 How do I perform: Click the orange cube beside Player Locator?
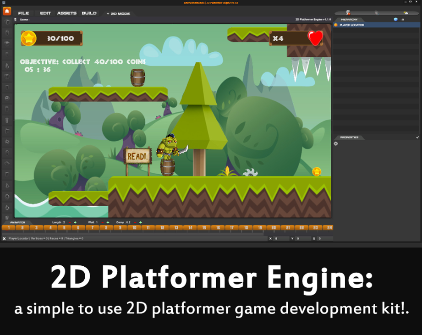pyautogui.click(x=336, y=25)
